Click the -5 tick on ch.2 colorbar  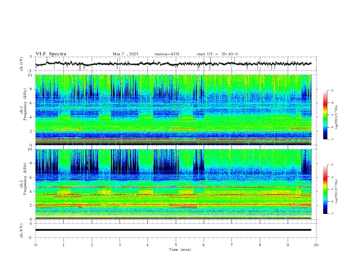click(x=332, y=189)
